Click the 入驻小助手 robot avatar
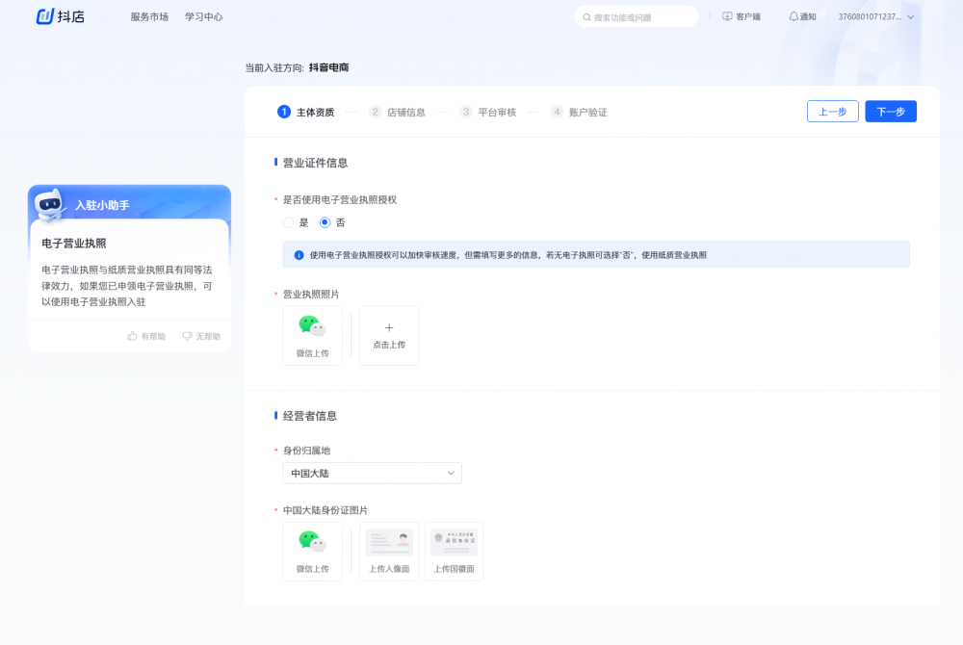Viewport: 963px width, 645px height. pyautogui.click(x=50, y=204)
